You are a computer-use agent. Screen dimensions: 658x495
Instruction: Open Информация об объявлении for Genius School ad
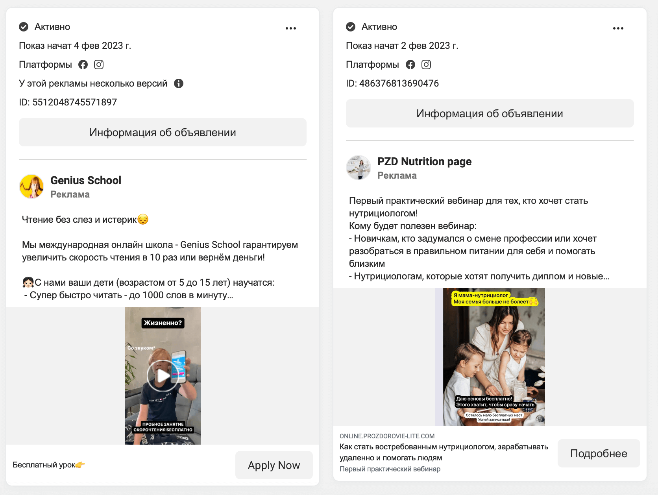[163, 132]
